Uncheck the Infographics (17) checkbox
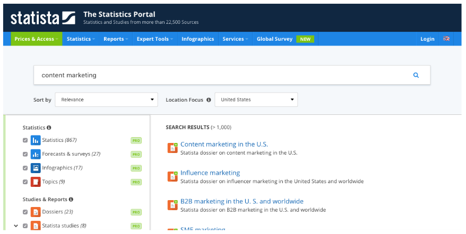466x234 pixels. pos(25,168)
